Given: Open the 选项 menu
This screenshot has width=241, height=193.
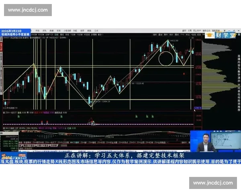Looking at the screenshot, I should pyautogui.click(x=82, y=31).
